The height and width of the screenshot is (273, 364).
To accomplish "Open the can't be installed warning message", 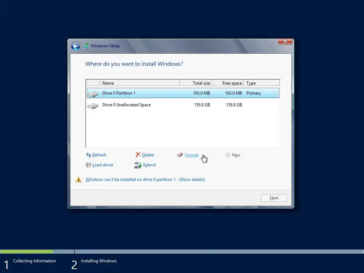I will [131, 180].
